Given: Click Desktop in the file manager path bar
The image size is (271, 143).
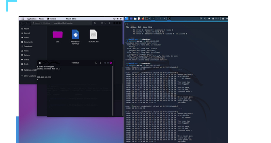Looking at the screenshot, I should 47,23.
